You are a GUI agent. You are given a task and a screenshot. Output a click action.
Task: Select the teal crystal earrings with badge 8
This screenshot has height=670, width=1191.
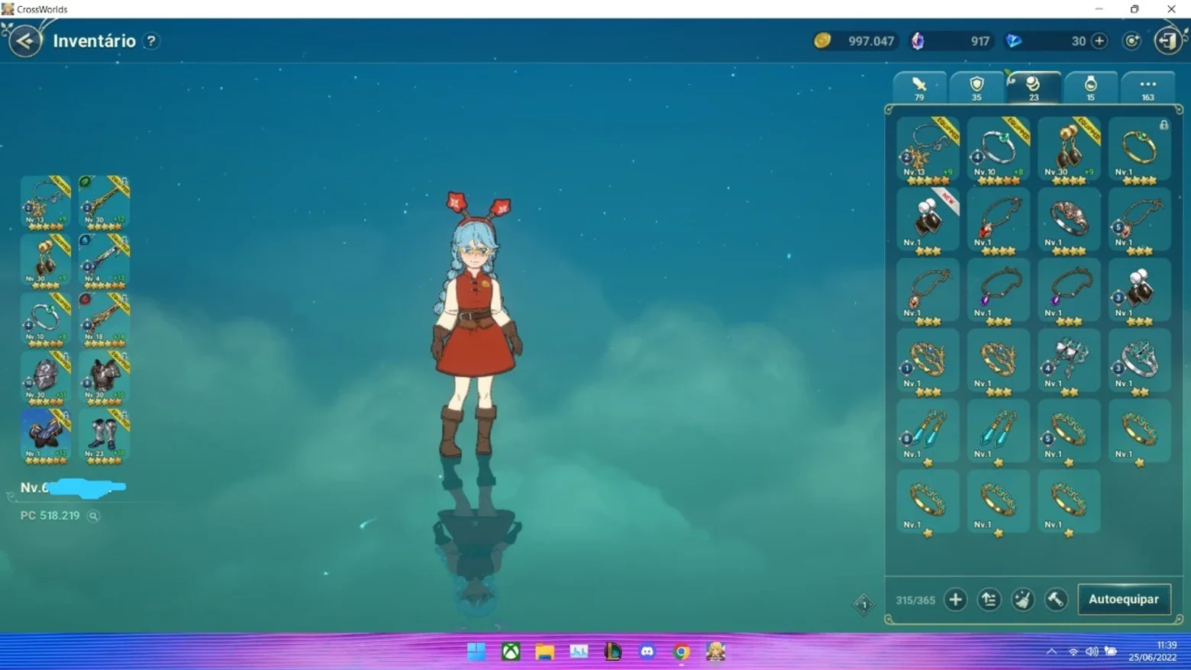pyautogui.click(x=928, y=433)
